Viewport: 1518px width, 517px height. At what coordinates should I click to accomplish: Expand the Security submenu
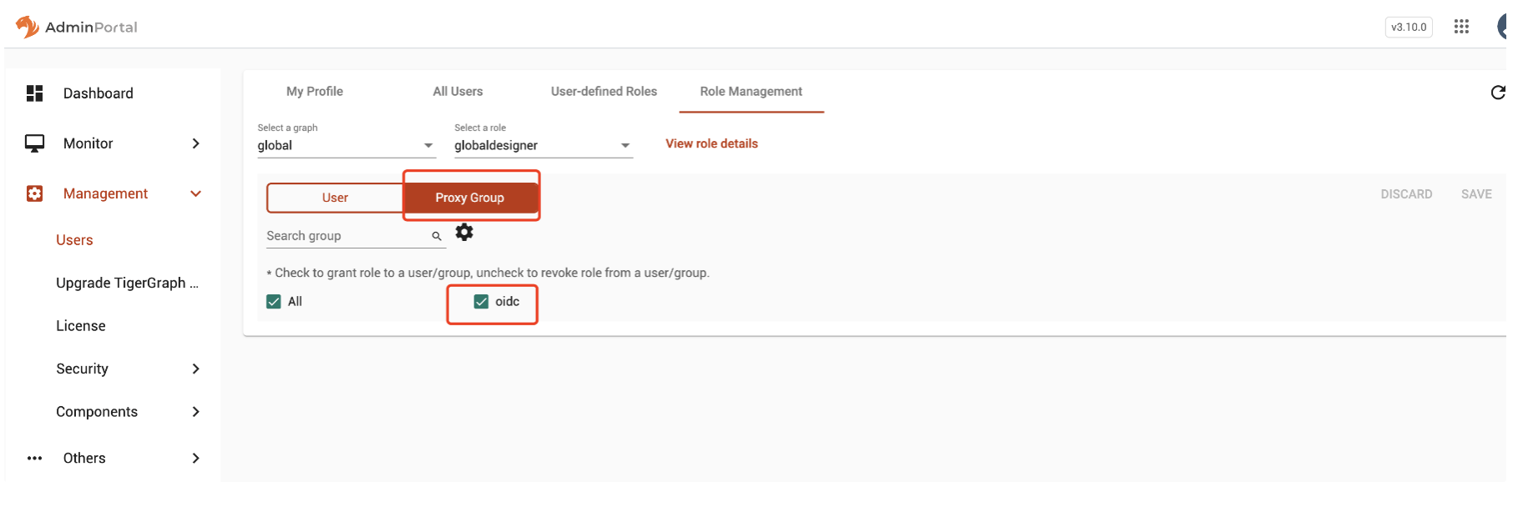pyautogui.click(x=195, y=369)
